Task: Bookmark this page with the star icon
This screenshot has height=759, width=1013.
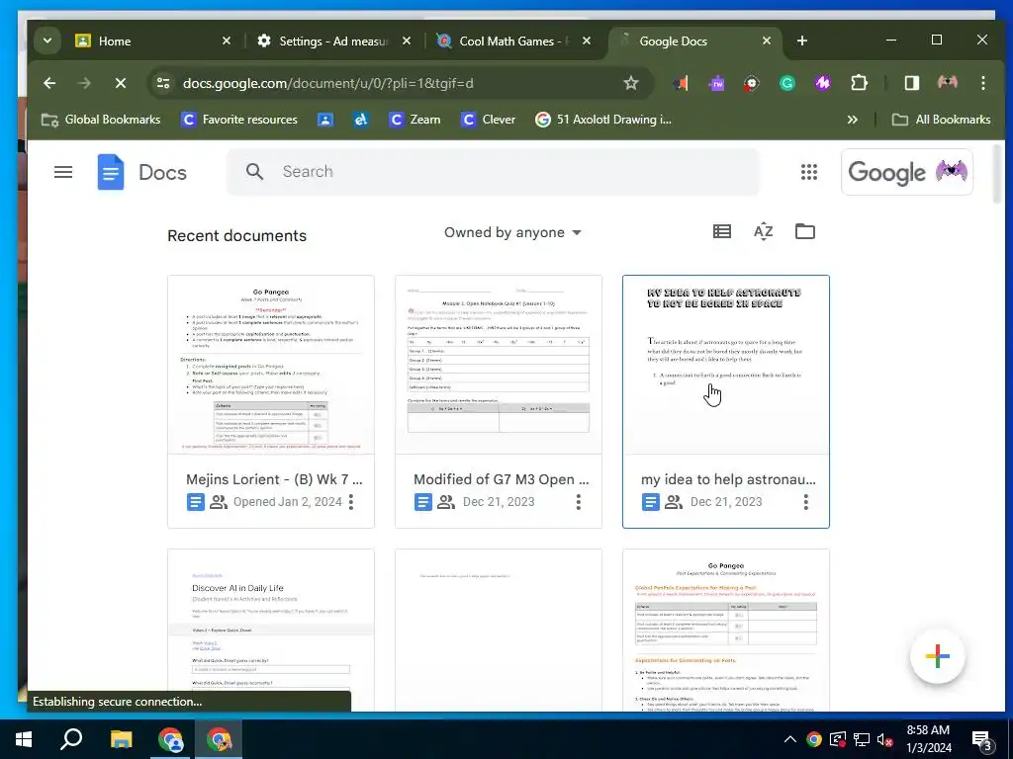Action: point(630,83)
